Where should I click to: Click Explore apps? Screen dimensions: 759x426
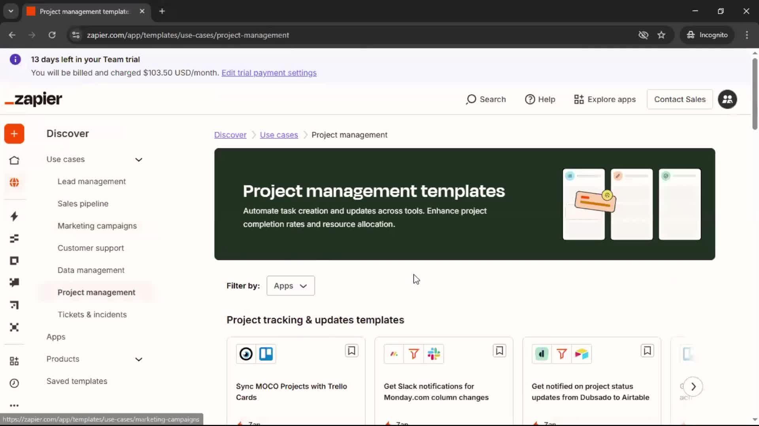point(605,99)
